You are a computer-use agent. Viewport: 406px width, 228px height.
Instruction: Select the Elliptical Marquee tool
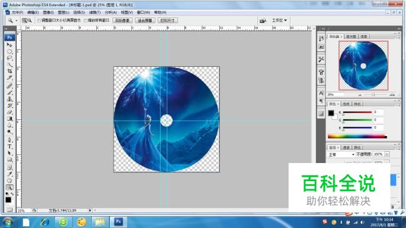pos(9,51)
